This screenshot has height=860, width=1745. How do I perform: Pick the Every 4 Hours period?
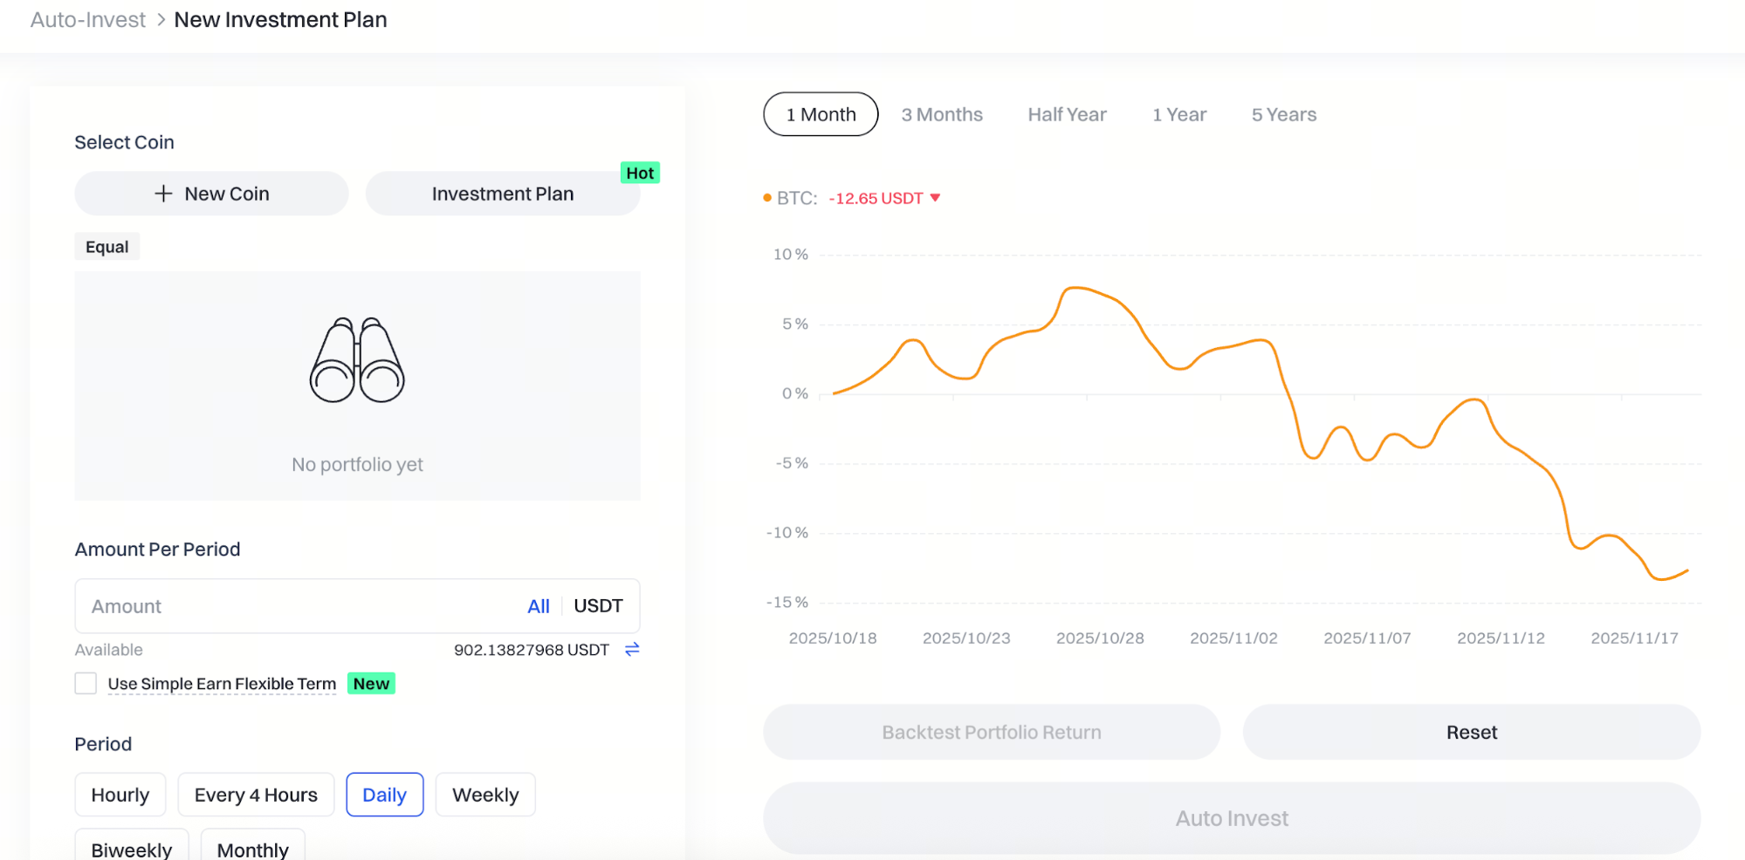tap(256, 795)
